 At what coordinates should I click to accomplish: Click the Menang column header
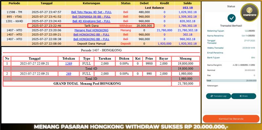tap(185, 59)
